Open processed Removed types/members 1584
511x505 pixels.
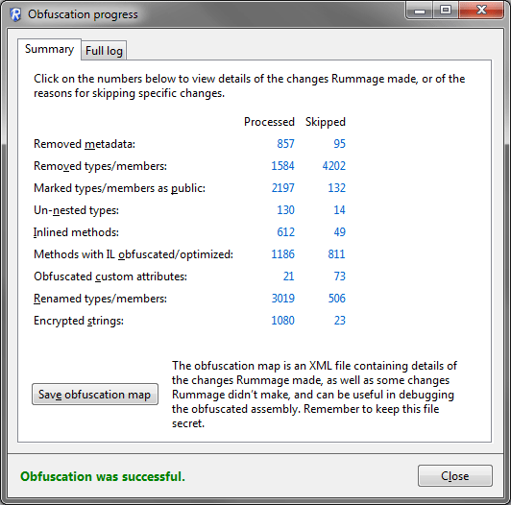282,166
